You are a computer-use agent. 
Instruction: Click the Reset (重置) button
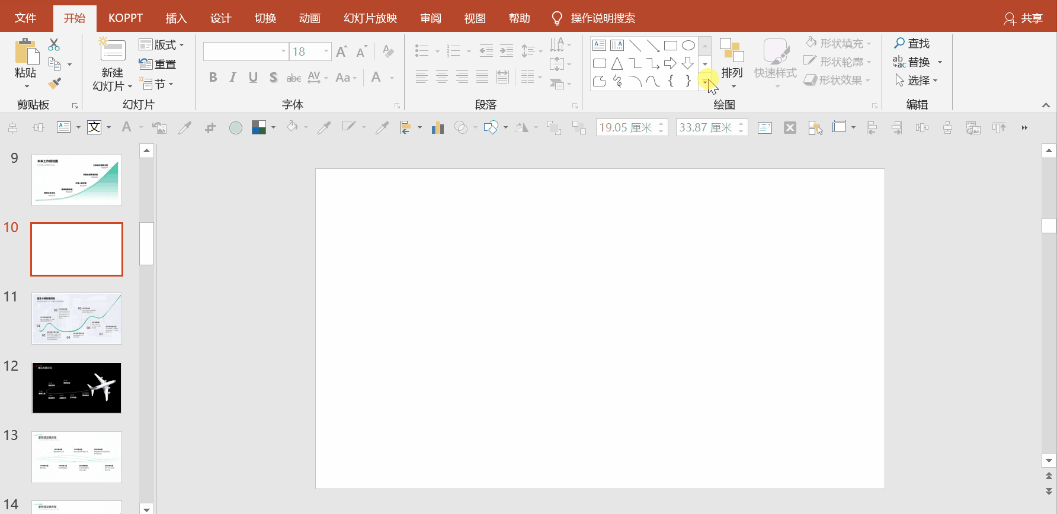pyautogui.click(x=158, y=64)
